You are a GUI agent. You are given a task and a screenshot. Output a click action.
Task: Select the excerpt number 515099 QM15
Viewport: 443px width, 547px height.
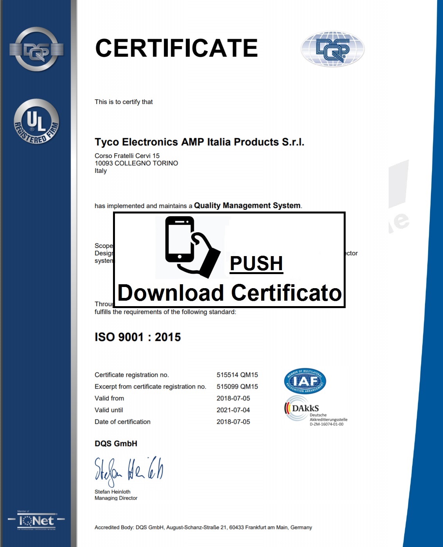[237, 387]
